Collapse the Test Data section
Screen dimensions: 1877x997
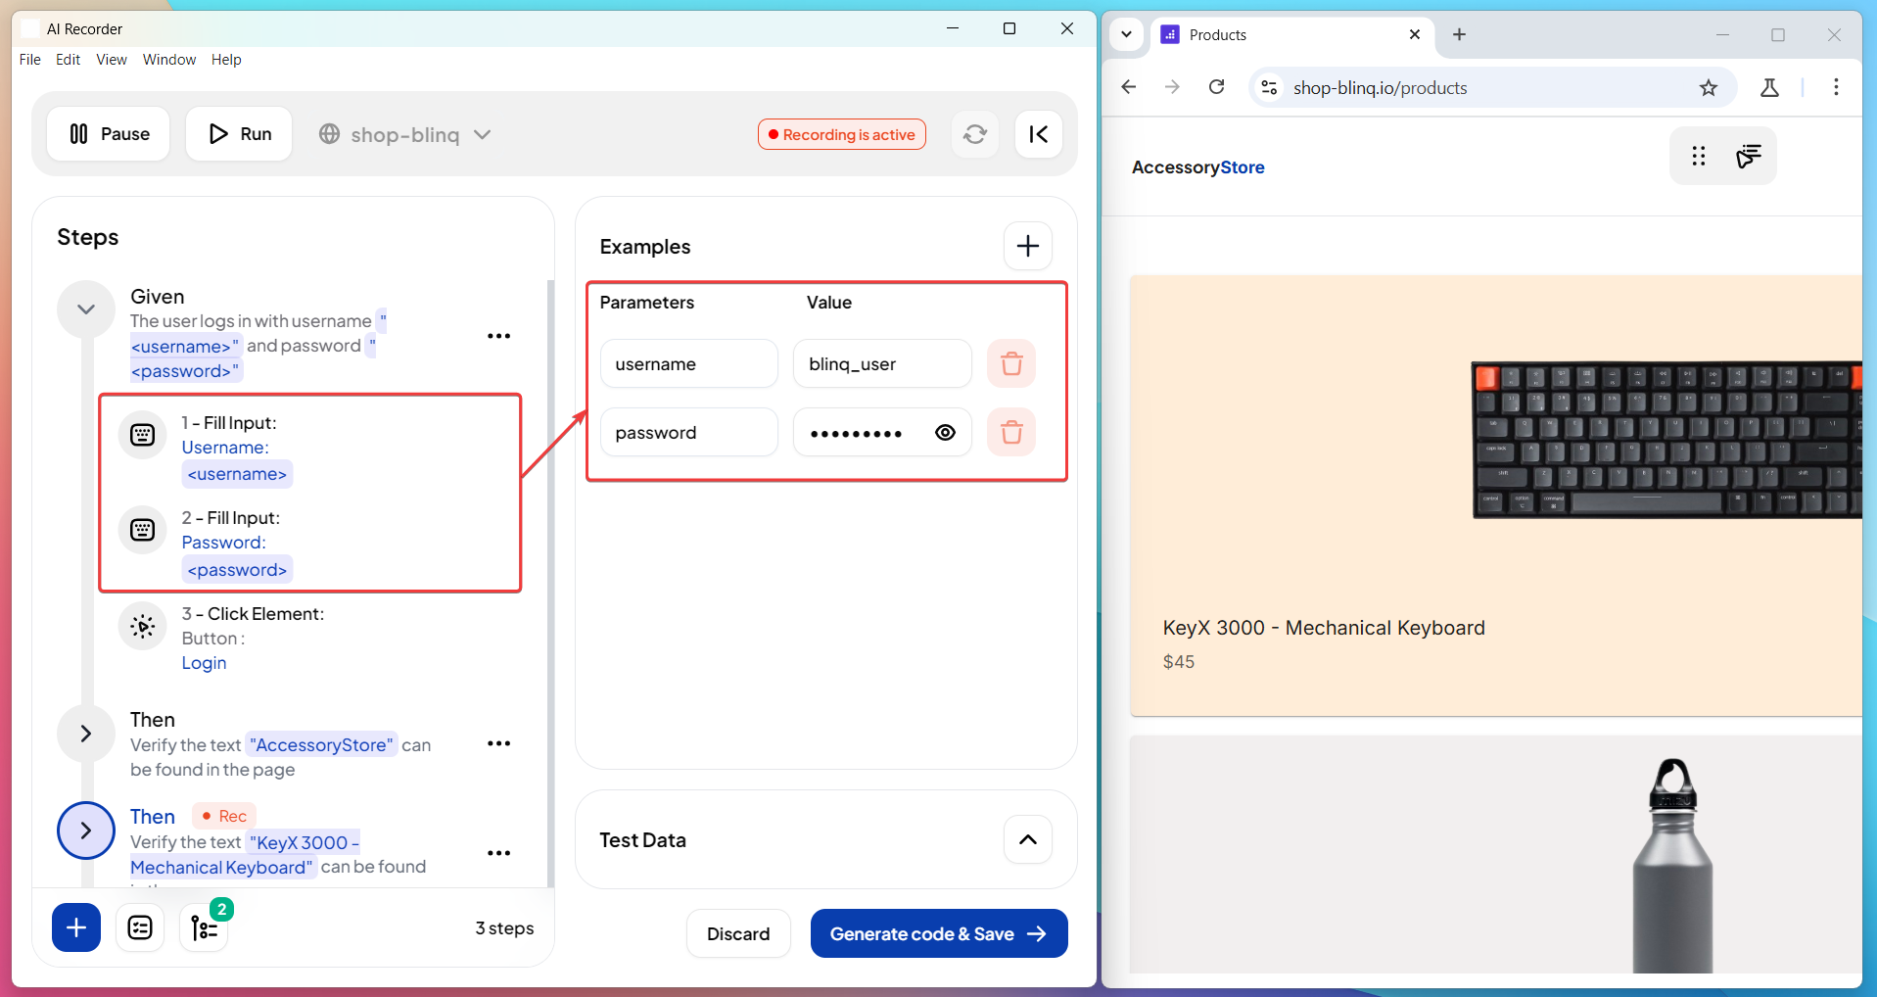tap(1027, 839)
